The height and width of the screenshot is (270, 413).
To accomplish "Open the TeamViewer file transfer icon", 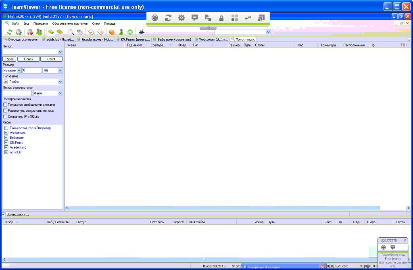I will coord(208,18).
